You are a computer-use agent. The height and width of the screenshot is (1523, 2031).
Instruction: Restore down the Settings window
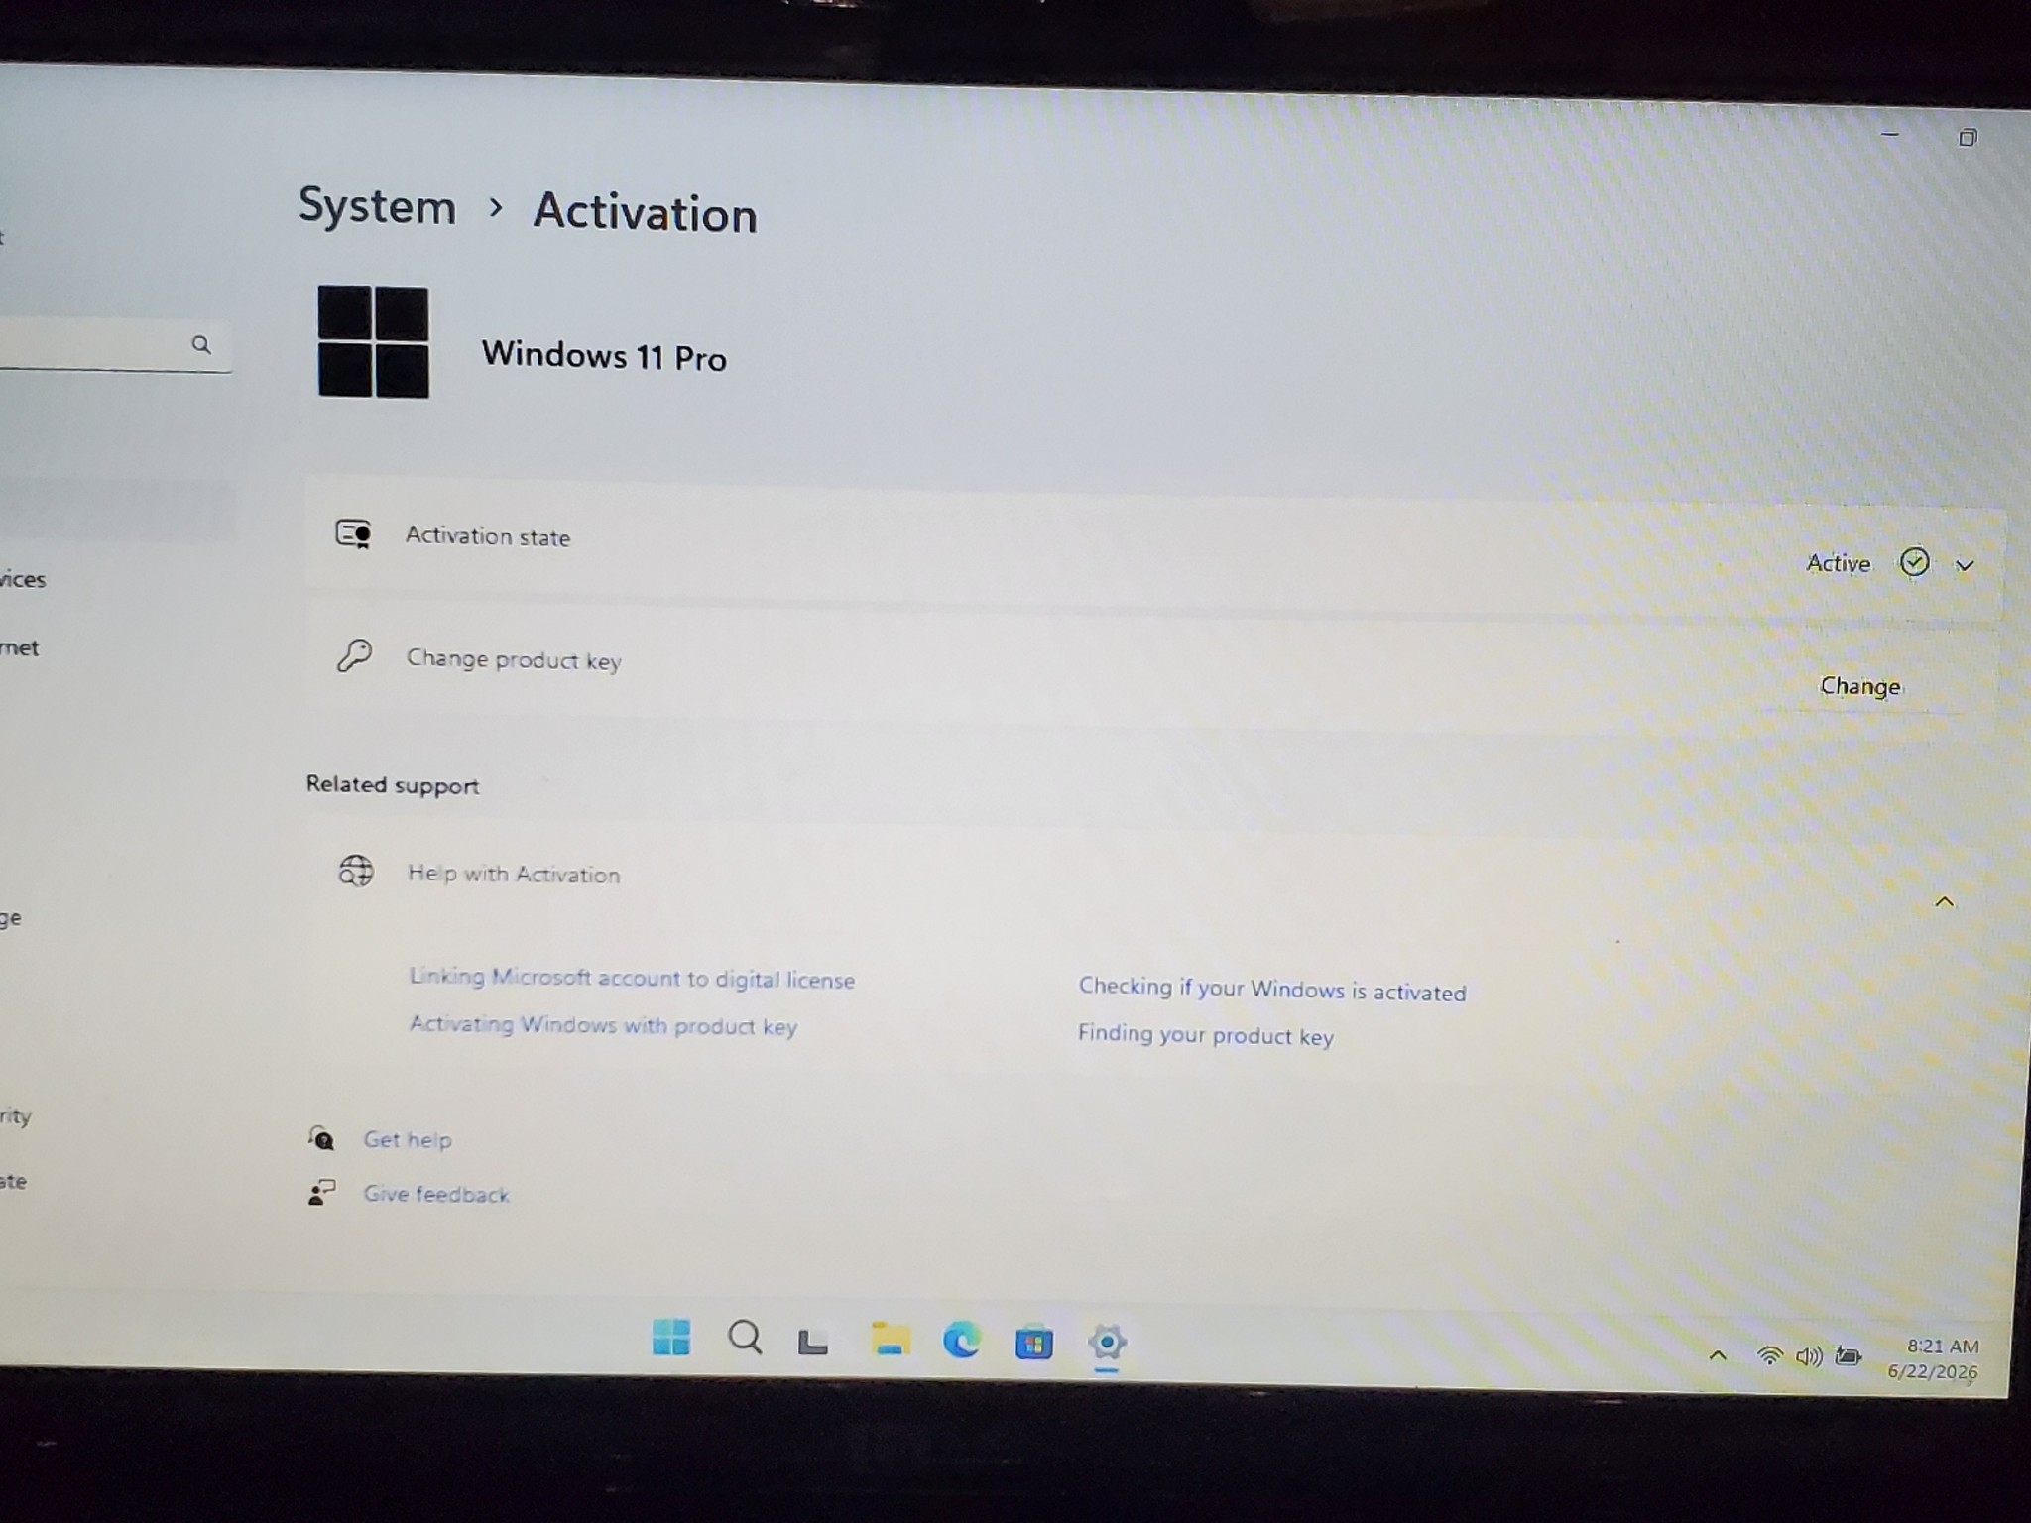pyautogui.click(x=1968, y=138)
